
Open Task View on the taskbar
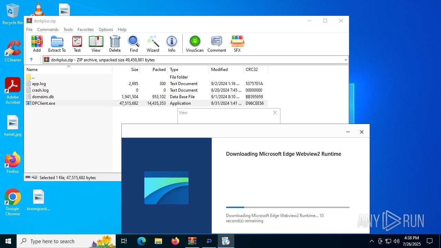click(124, 241)
